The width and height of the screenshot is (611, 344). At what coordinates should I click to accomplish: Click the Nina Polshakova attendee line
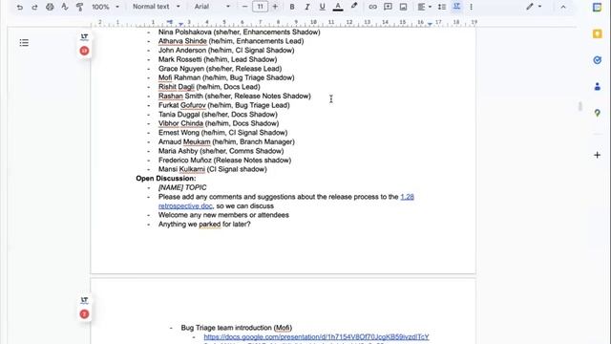239,32
